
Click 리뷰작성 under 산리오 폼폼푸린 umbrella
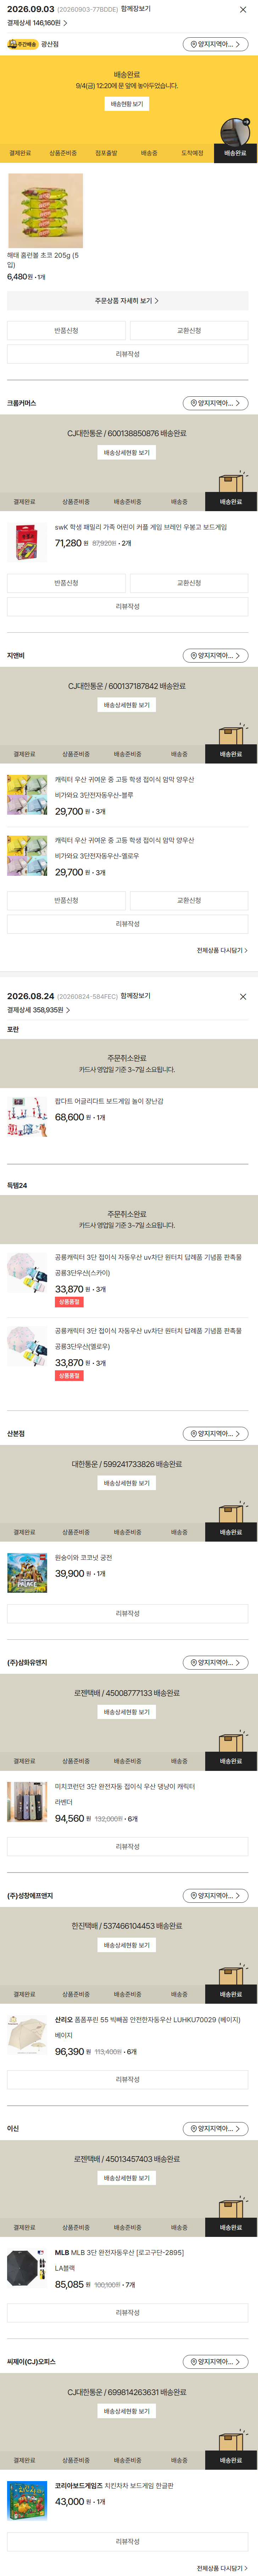pos(128,2051)
